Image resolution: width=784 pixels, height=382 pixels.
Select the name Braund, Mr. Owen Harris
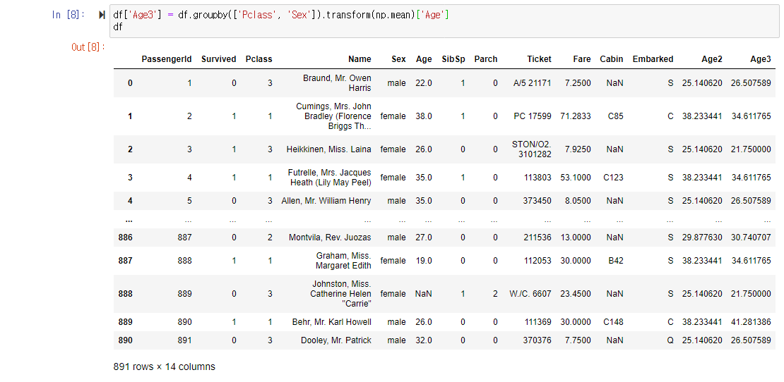click(337, 83)
